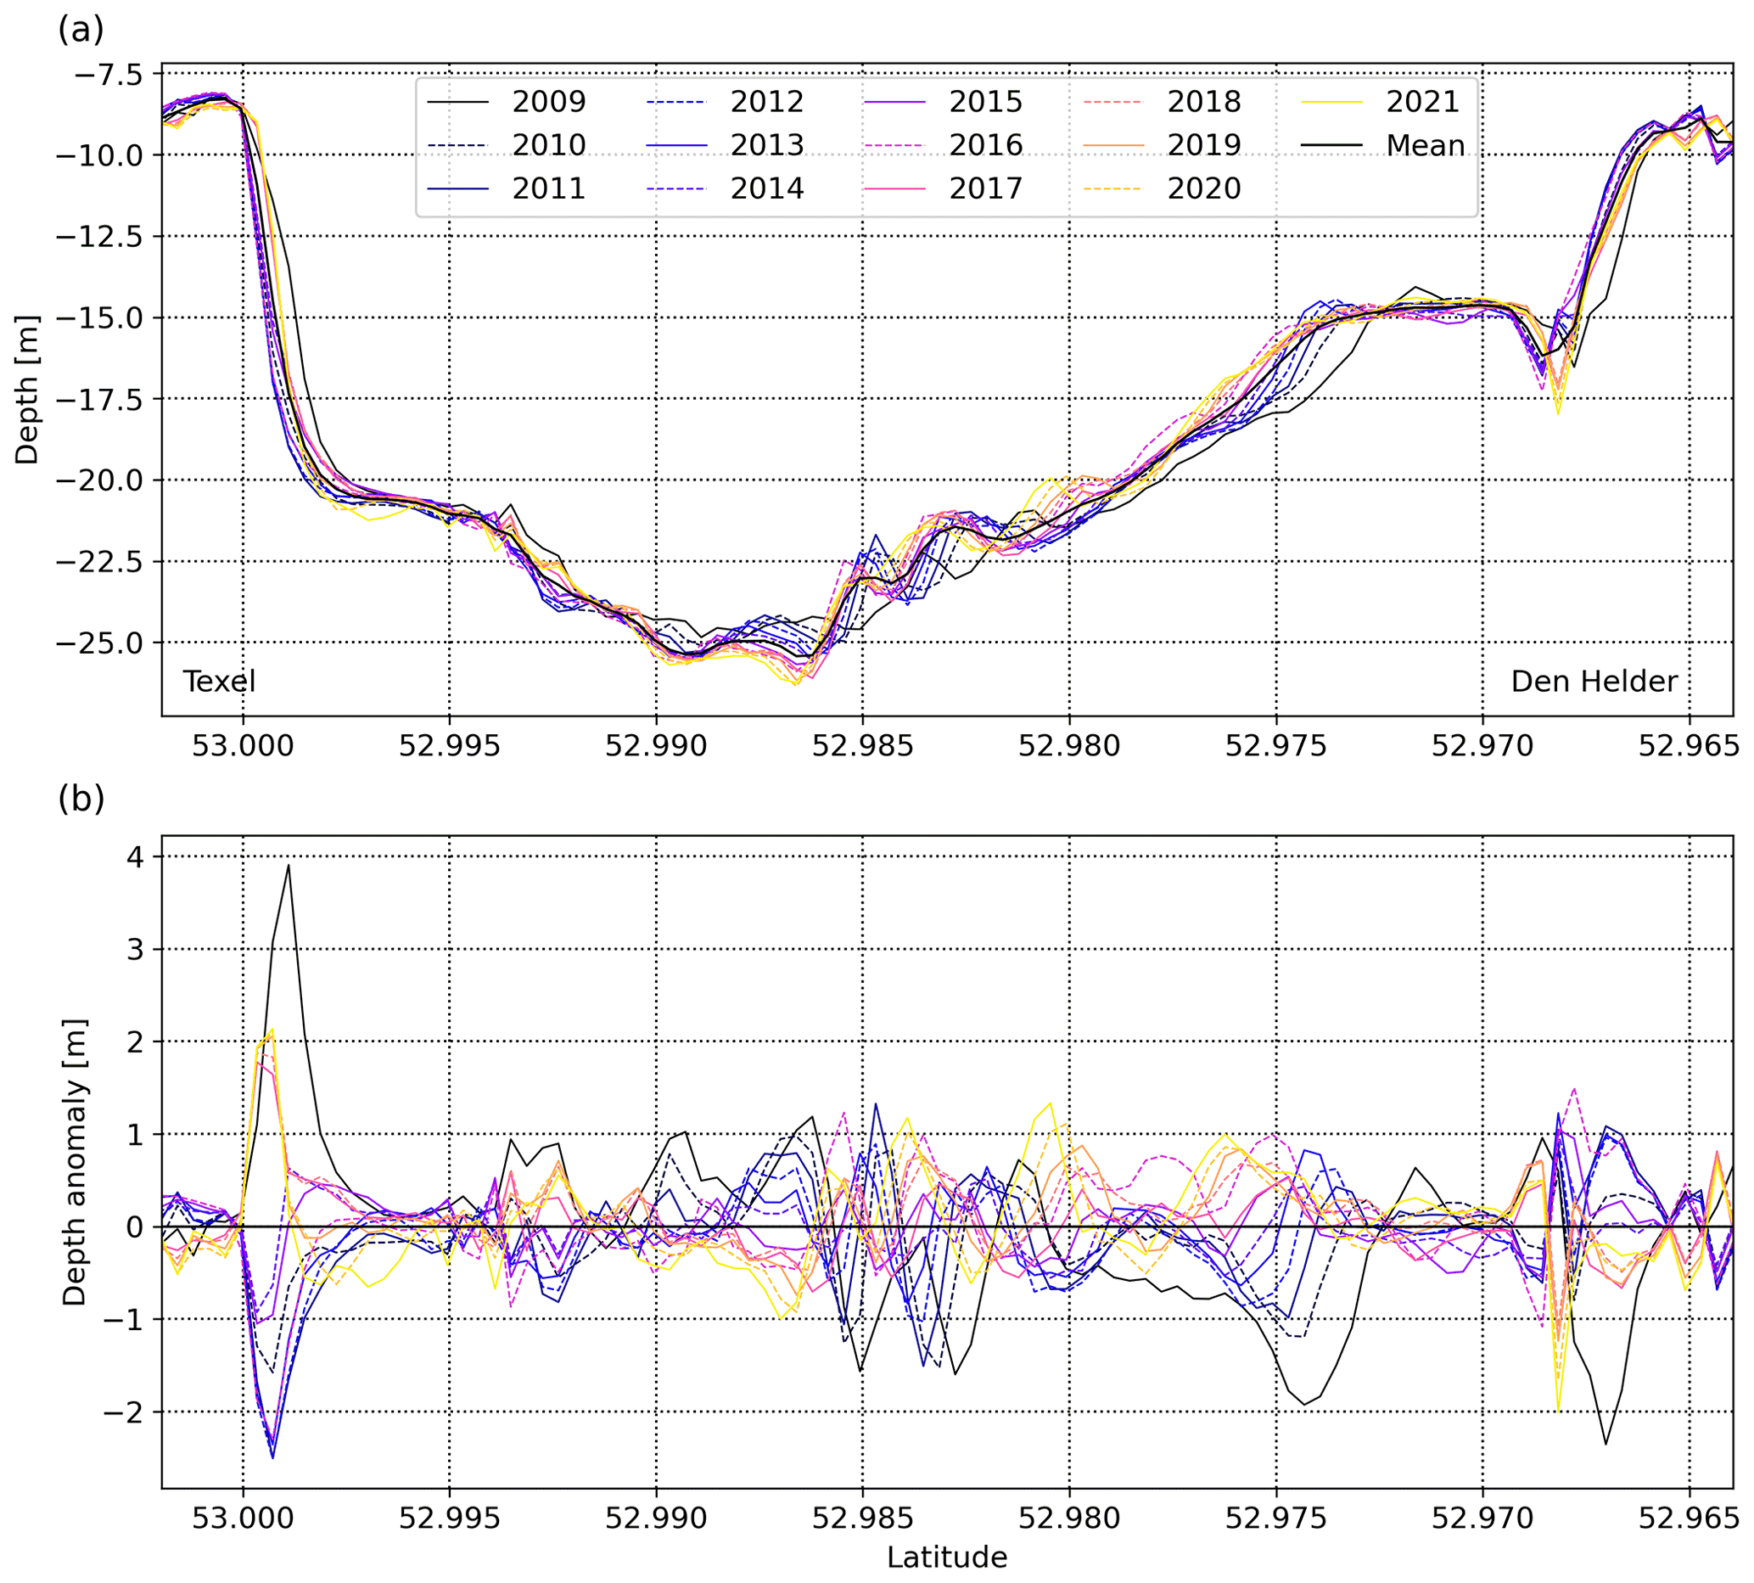
Task: Click the Depth anomaly [m] axis label
Action: point(75,1163)
